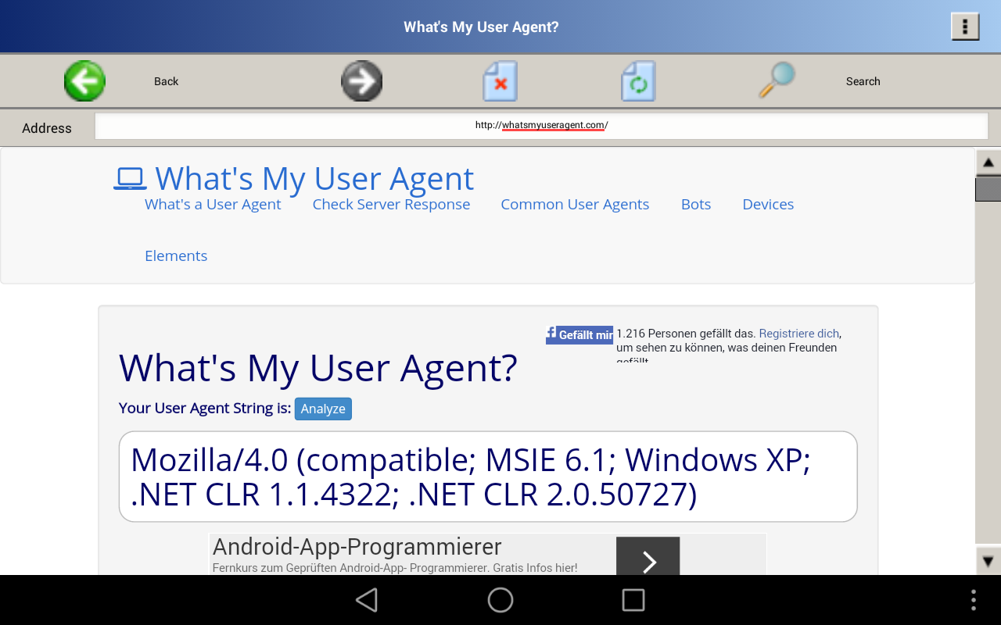Screen dimensions: 1001x625
Task: Click the ad's right chevron arrow
Action: click(x=648, y=559)
